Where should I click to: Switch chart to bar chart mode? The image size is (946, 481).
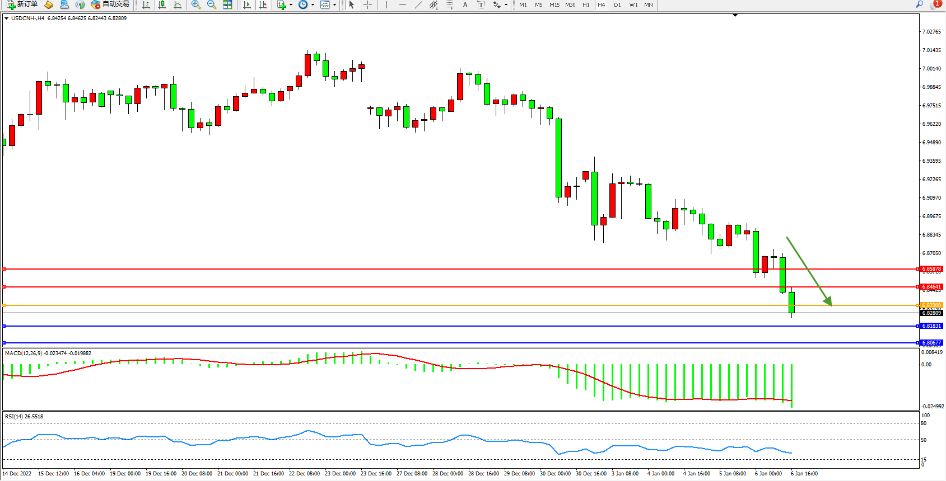point(146,4)
